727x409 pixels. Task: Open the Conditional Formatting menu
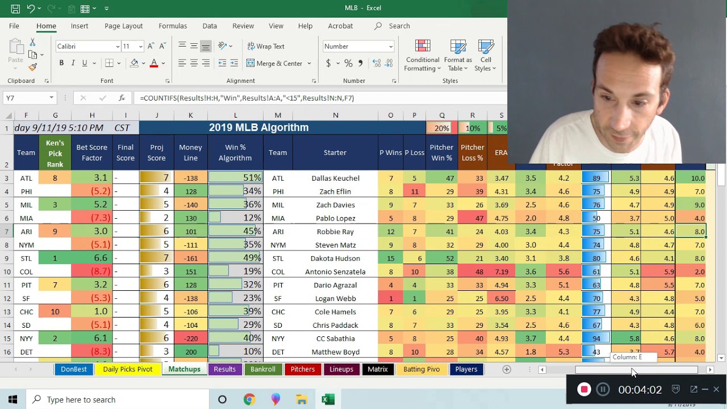423,55
